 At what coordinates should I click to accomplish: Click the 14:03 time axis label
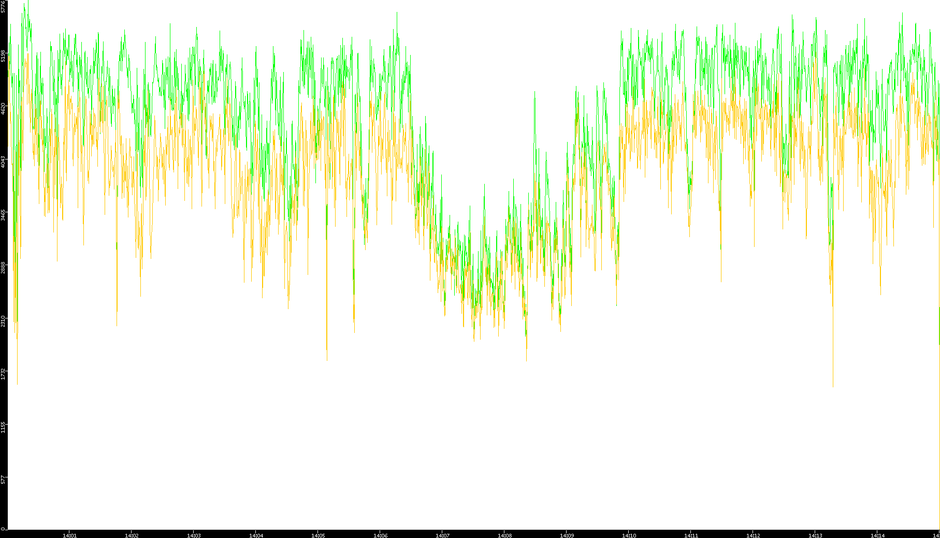pyautogui.click(x=194, y=535)
